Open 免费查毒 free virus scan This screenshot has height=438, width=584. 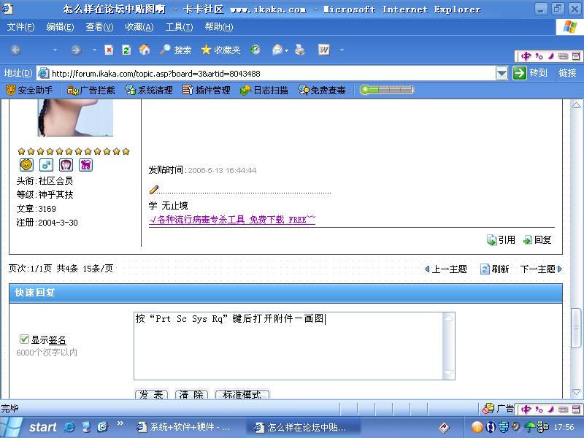pos(322,90)
